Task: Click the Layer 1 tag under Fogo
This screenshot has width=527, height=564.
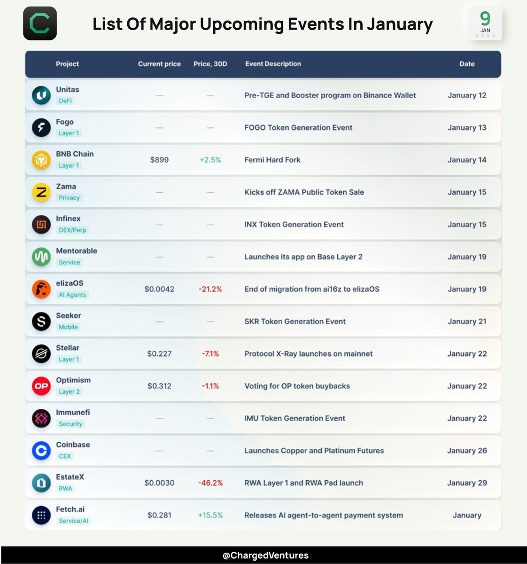Action: click(x=69, y=133)
